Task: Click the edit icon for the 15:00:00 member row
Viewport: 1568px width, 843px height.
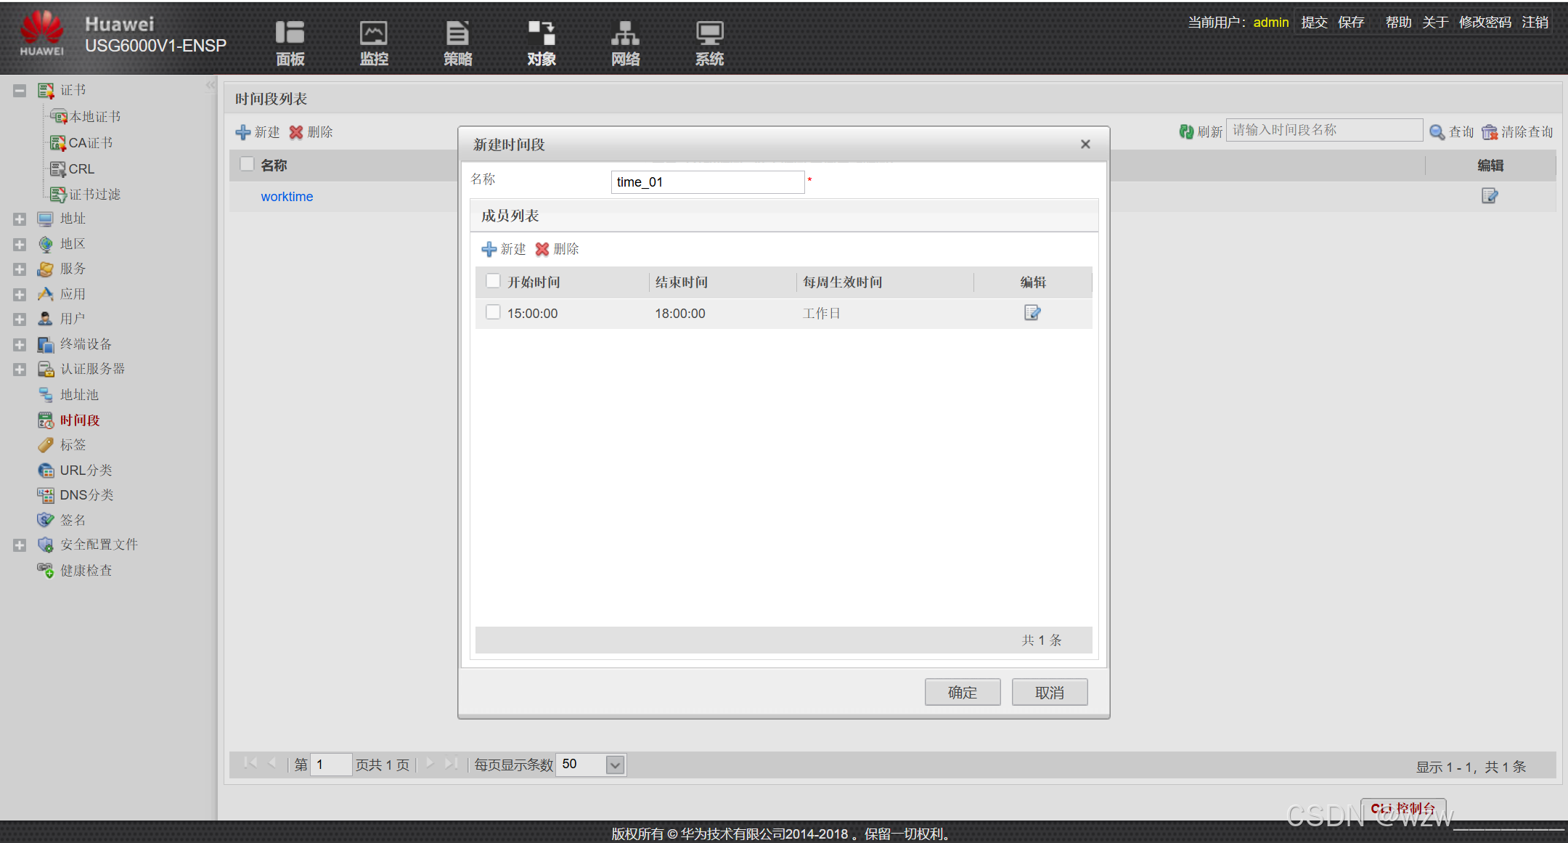Action: coord(1032,313)
